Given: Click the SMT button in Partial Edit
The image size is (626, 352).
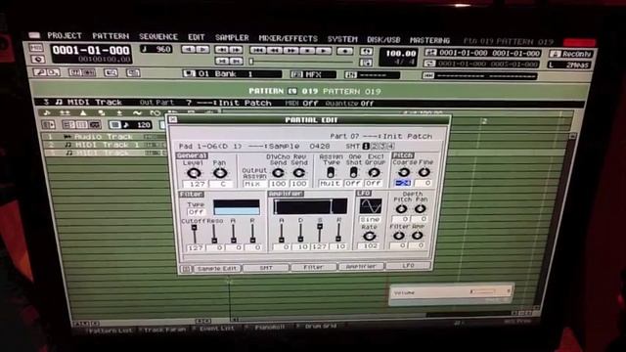Looking at the screenshot, I should click(266, 268).
